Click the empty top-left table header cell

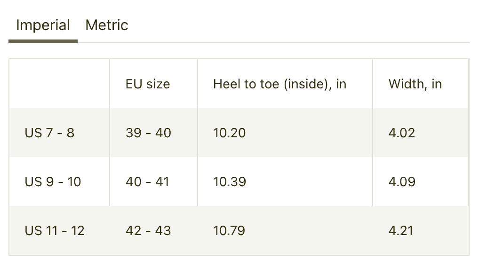tap(59, 84)
